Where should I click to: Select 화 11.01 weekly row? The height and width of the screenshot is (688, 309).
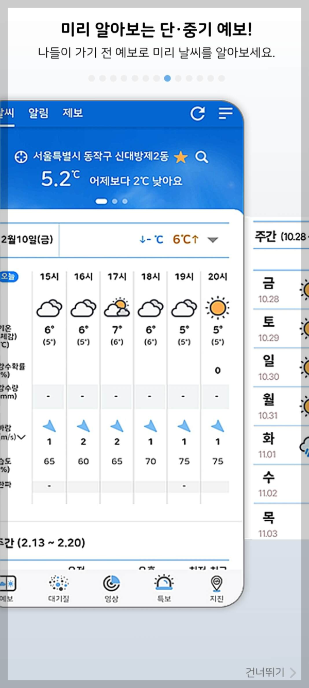coord(281,445)
